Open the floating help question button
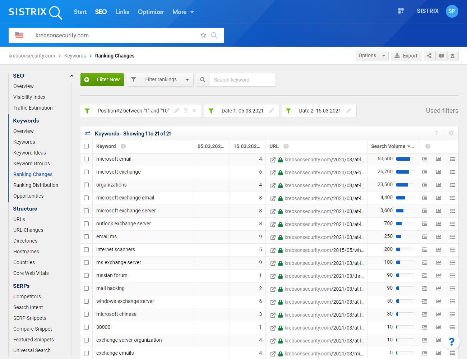Image resolution: width=467 pixels, height=359 pixels. pyautogui.click(x=452, y=341)
